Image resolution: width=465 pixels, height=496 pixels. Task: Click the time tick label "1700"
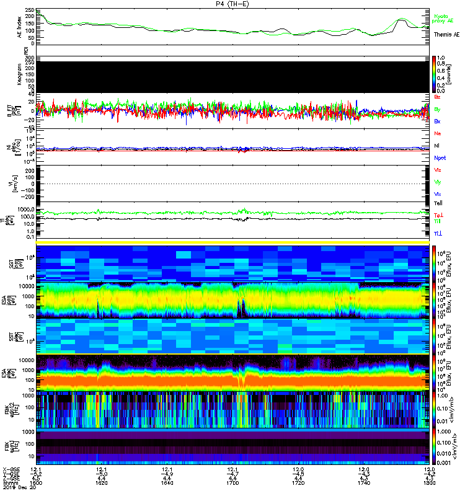232,483
